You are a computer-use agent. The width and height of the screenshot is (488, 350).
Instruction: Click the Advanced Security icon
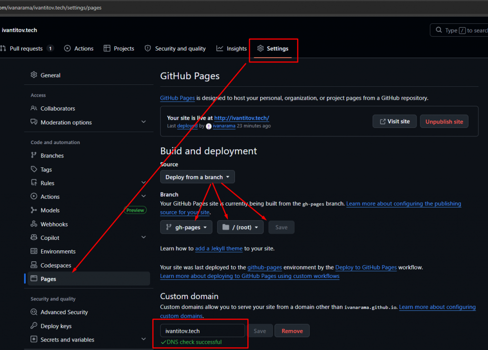click(x=34, y=312)
